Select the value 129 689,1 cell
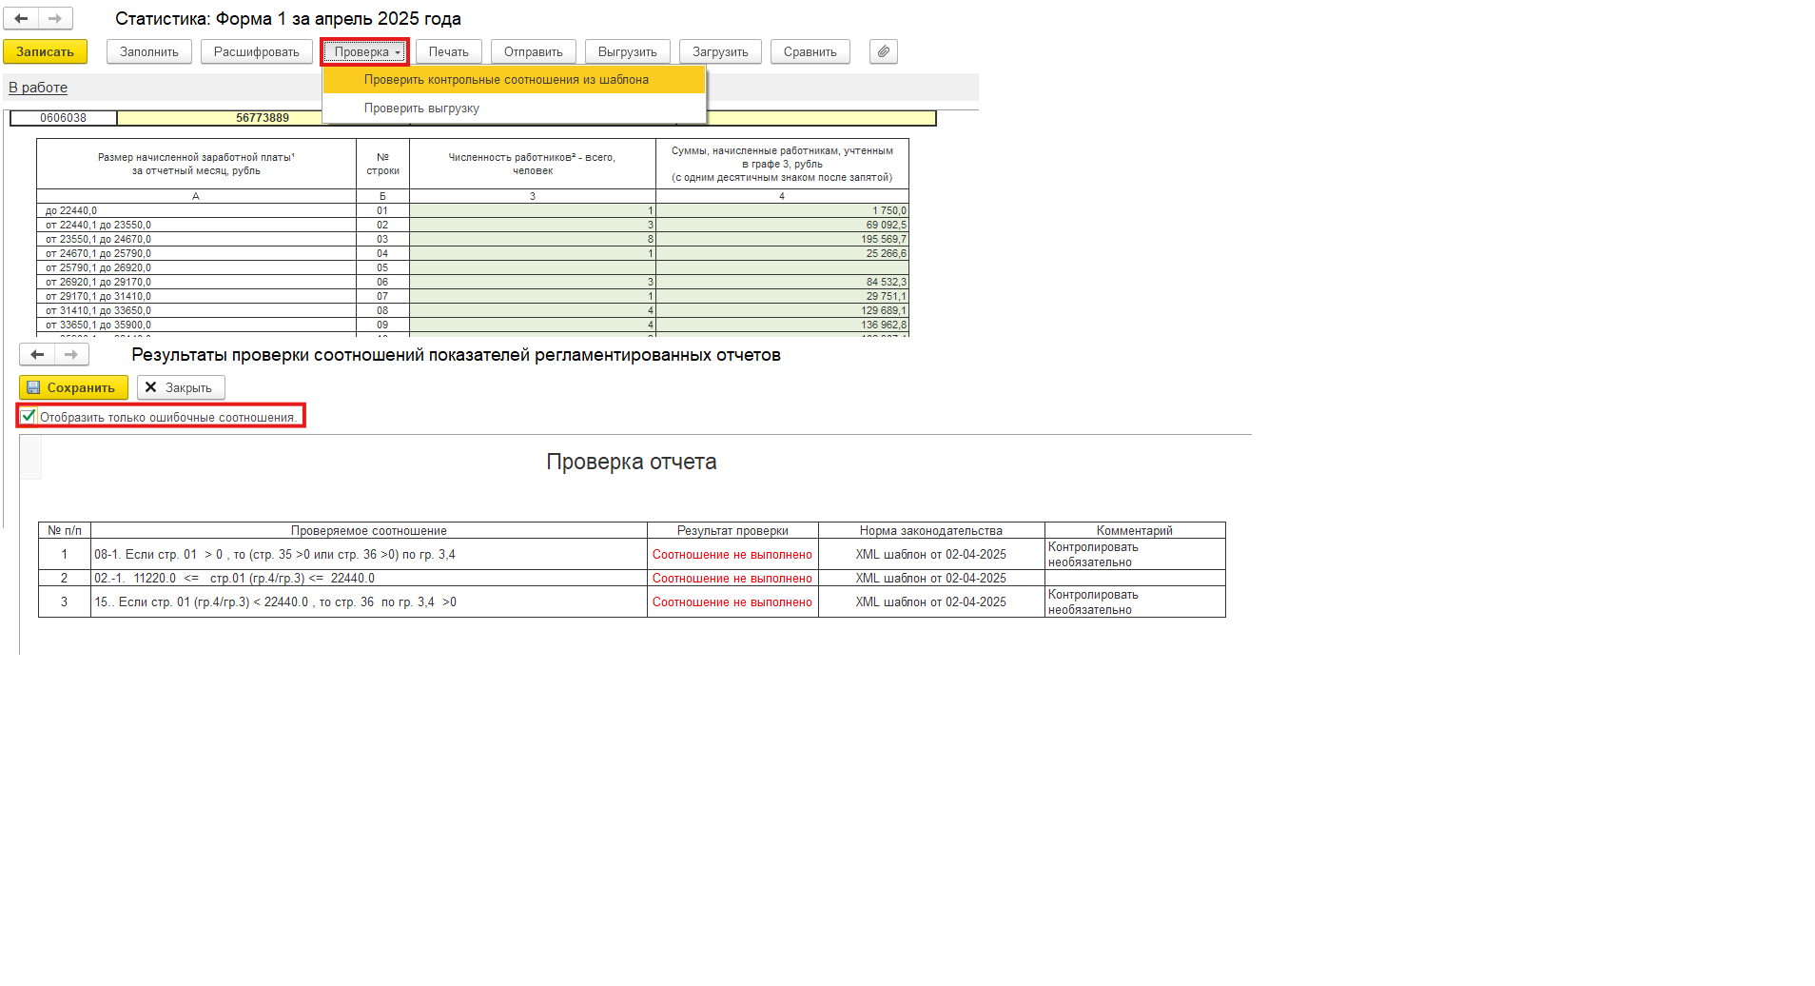 (782, 310)
